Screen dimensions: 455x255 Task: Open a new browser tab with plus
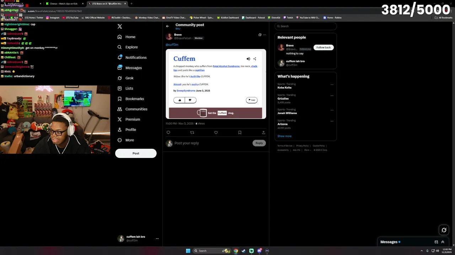(132, 4)
